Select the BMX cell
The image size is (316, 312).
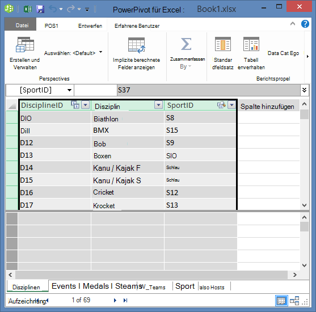(x=128, y=130)
